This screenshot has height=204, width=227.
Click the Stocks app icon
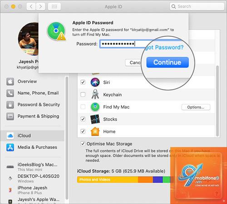(x=95, y=119)
